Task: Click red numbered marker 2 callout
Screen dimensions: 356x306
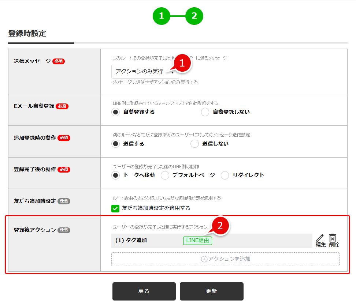Action: coord(219,226)
